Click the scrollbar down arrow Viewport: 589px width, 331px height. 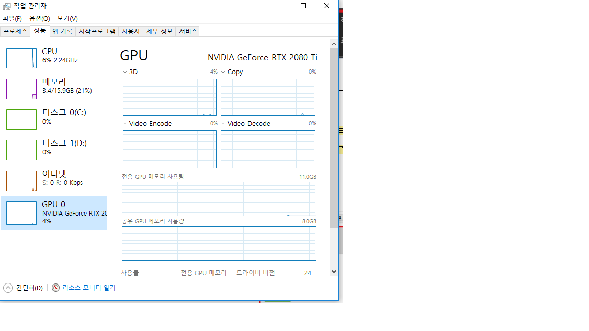334,272
